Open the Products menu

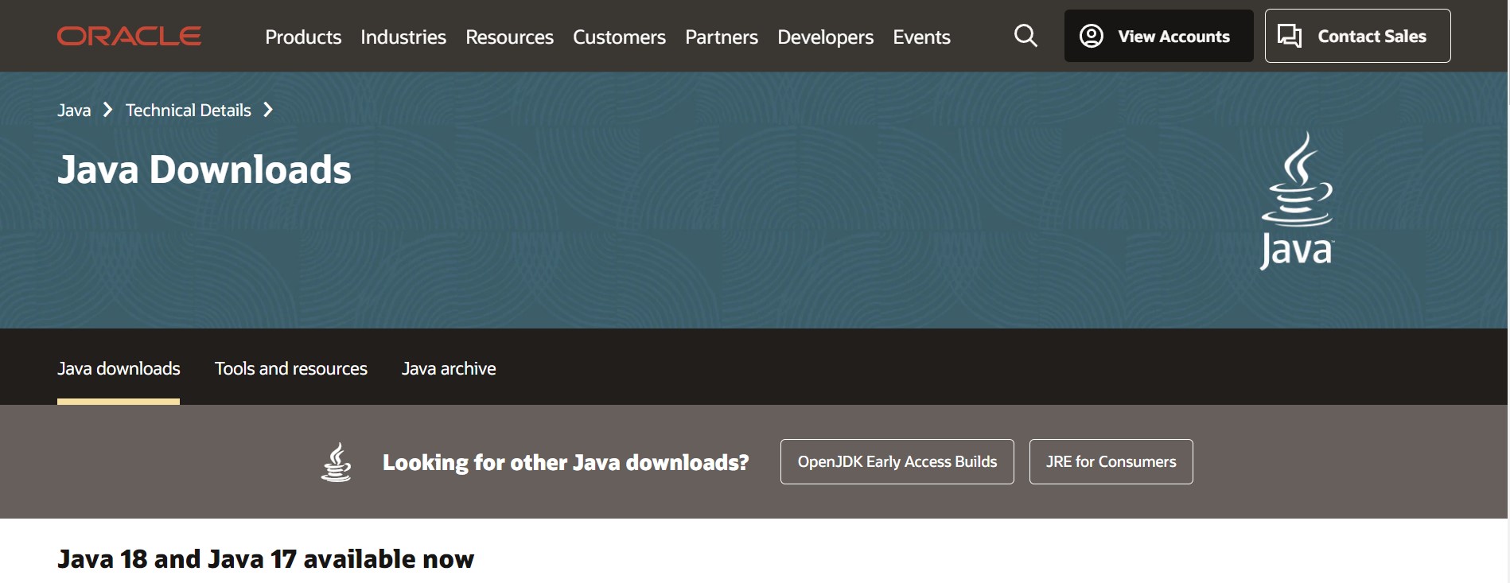[303, 37]
